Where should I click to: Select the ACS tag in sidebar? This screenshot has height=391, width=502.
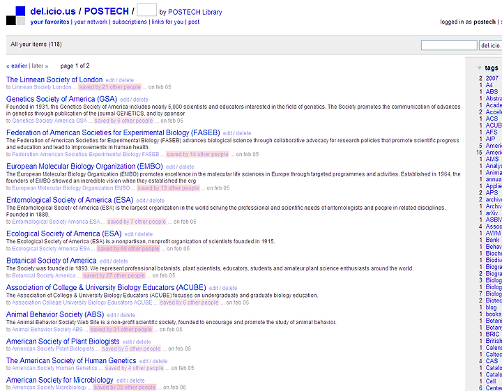point(492,118)
